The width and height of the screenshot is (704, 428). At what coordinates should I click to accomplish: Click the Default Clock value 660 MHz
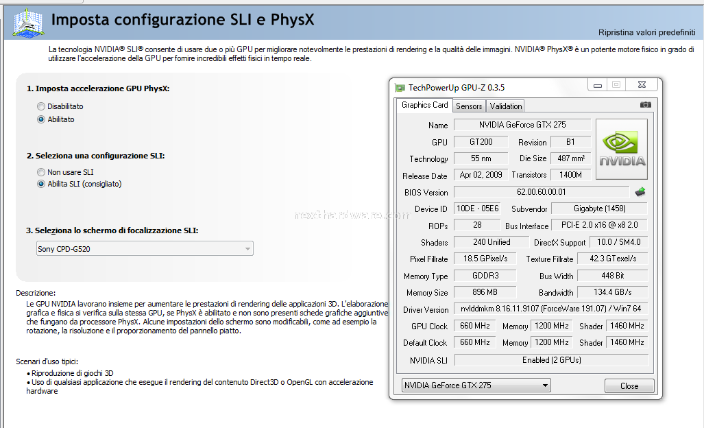pyautogui.click(x=475, y=343)
